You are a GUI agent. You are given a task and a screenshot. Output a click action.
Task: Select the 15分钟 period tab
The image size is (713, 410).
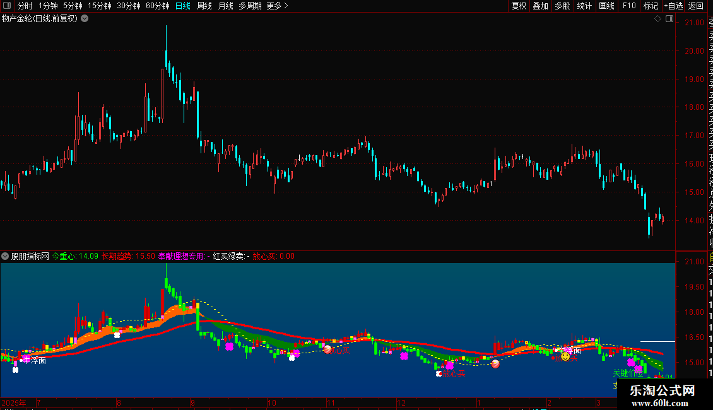(100, 6)
